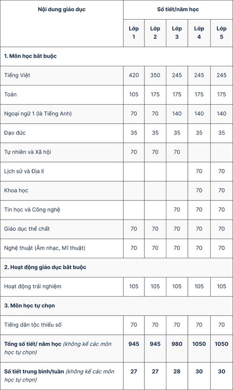Click the "Tiếng Việt" row label
233x390 pixels.
point(17,75)
